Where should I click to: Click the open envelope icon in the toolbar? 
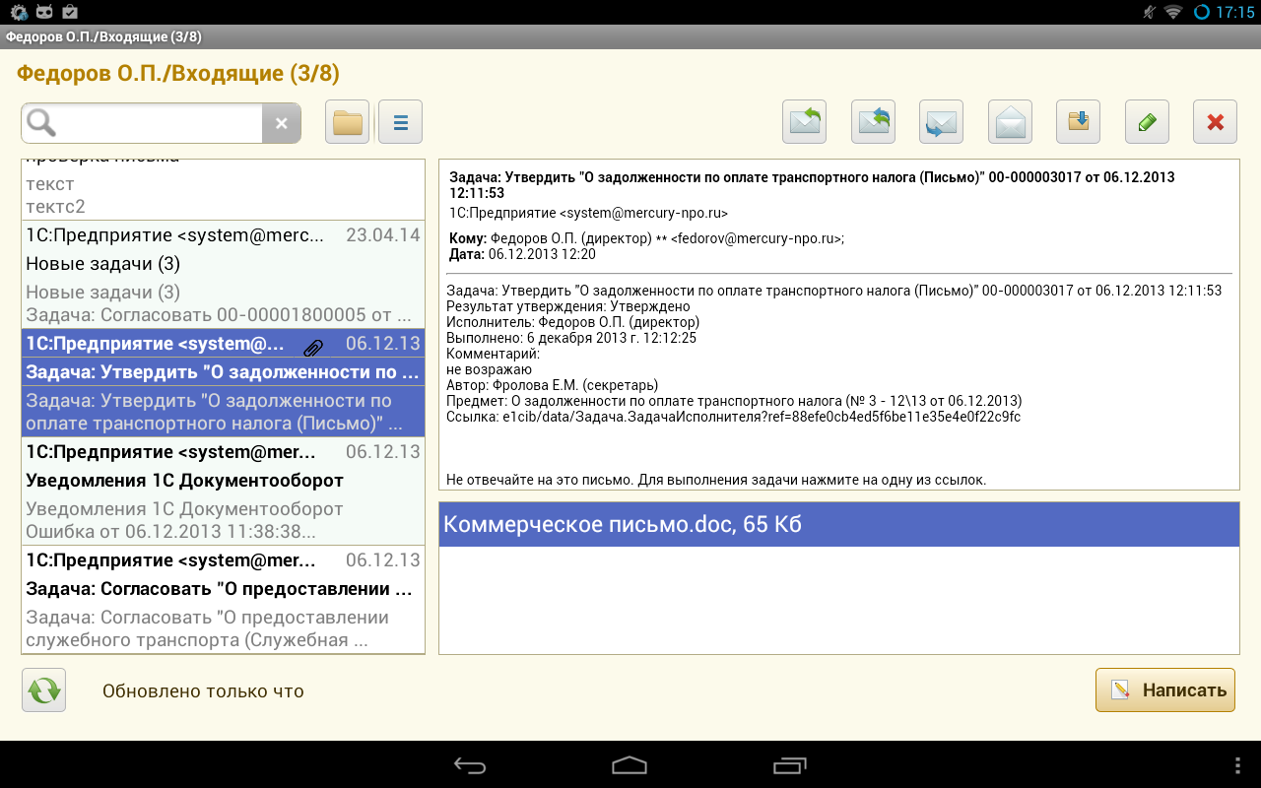point(1011,123)
